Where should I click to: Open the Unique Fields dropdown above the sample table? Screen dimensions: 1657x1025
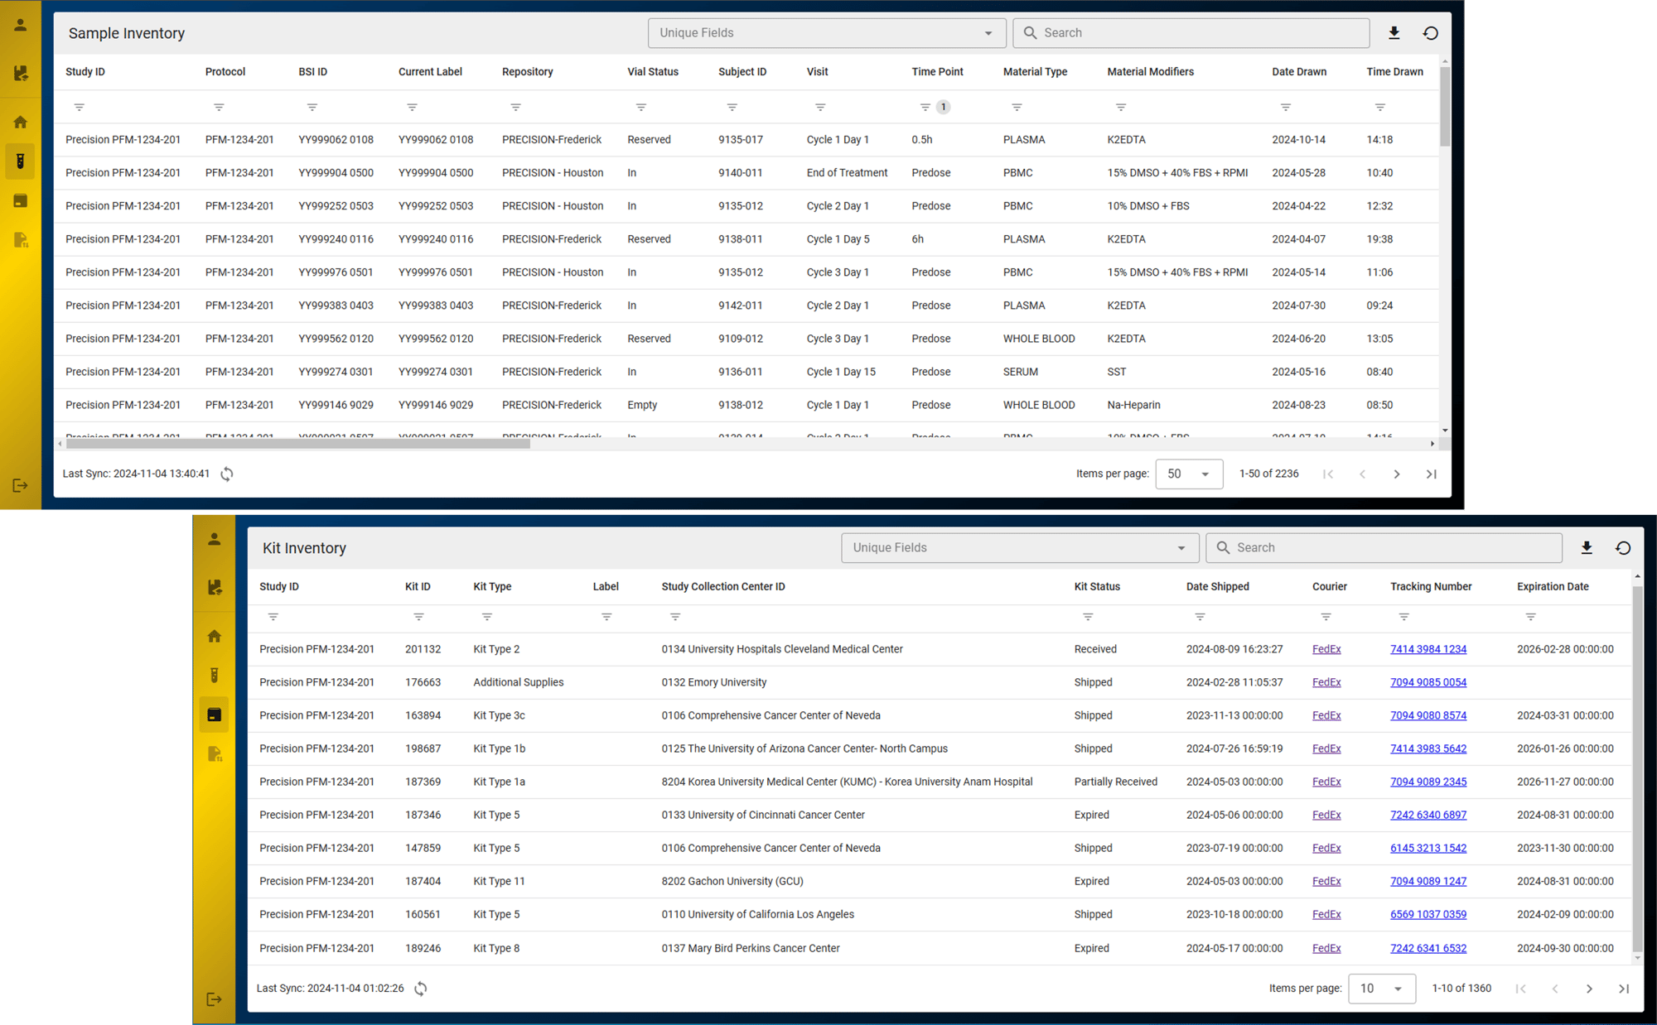(825, 32)
